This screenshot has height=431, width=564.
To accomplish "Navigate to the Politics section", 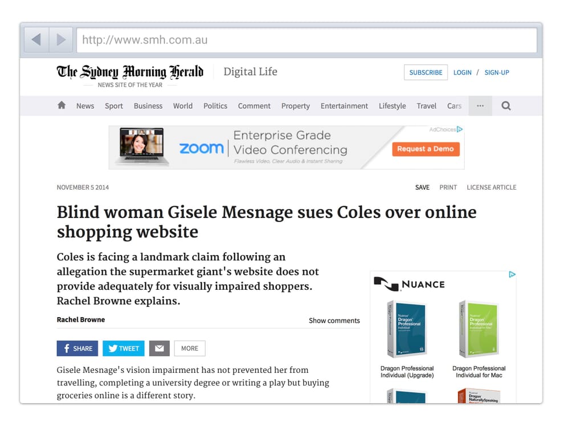I will (215, 106).
